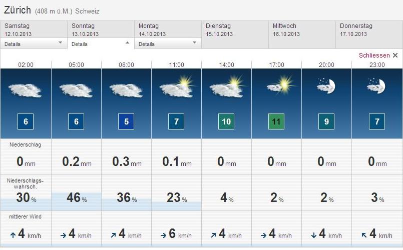Click the temperature box showing 10
Image resolution: width=403 pixels, height=250 pixels.
(x=226, y=121)
